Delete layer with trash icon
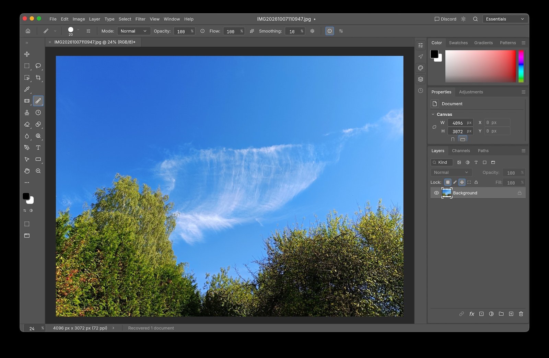The width and height of the screenshot is (549, 358). pyautogui.click(x=521, y=314)
